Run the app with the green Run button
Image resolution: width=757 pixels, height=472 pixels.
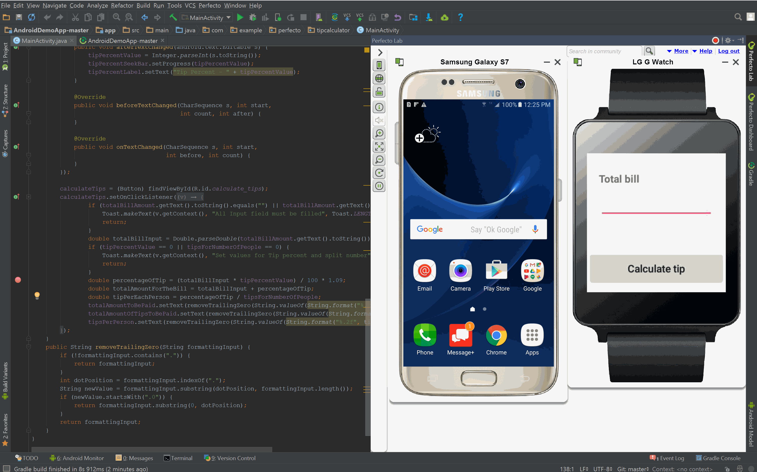tap(240, 17)
